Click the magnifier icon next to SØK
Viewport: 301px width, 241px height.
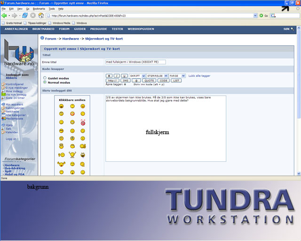click(x=292, y=29)
